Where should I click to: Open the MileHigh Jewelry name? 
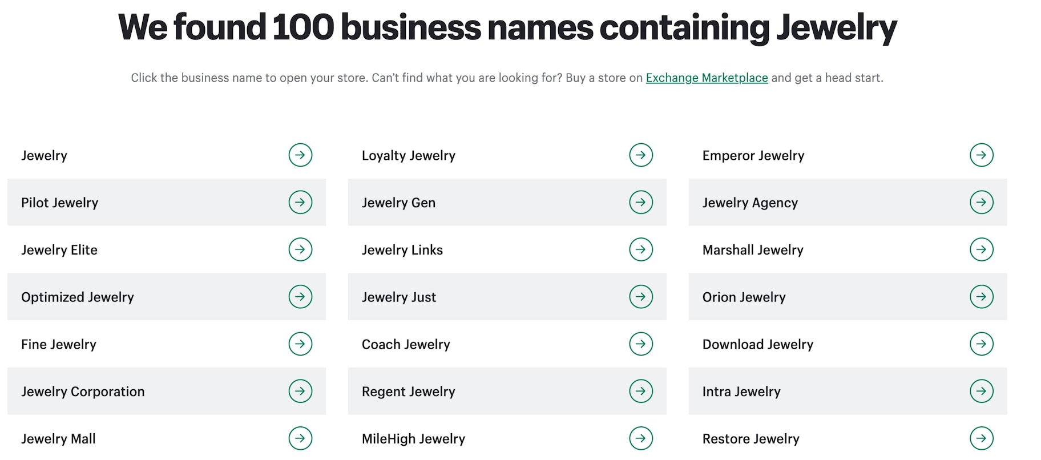click(413, 439)
